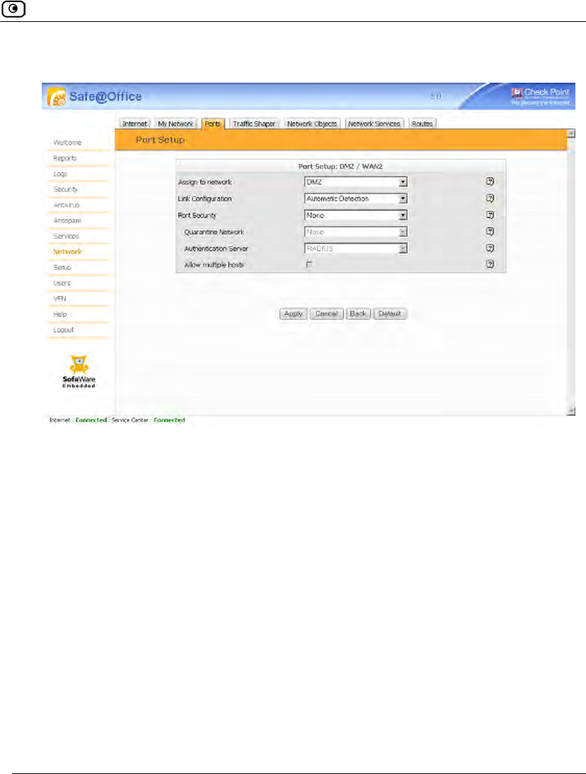Open Services in sidebar
The height and width of the screenshot is (774, 586).
pyautogui.click(x=66, y=237)
